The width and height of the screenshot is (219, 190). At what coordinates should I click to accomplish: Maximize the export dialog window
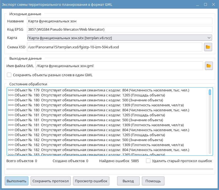pyautogui.click(x=205, y=5)
